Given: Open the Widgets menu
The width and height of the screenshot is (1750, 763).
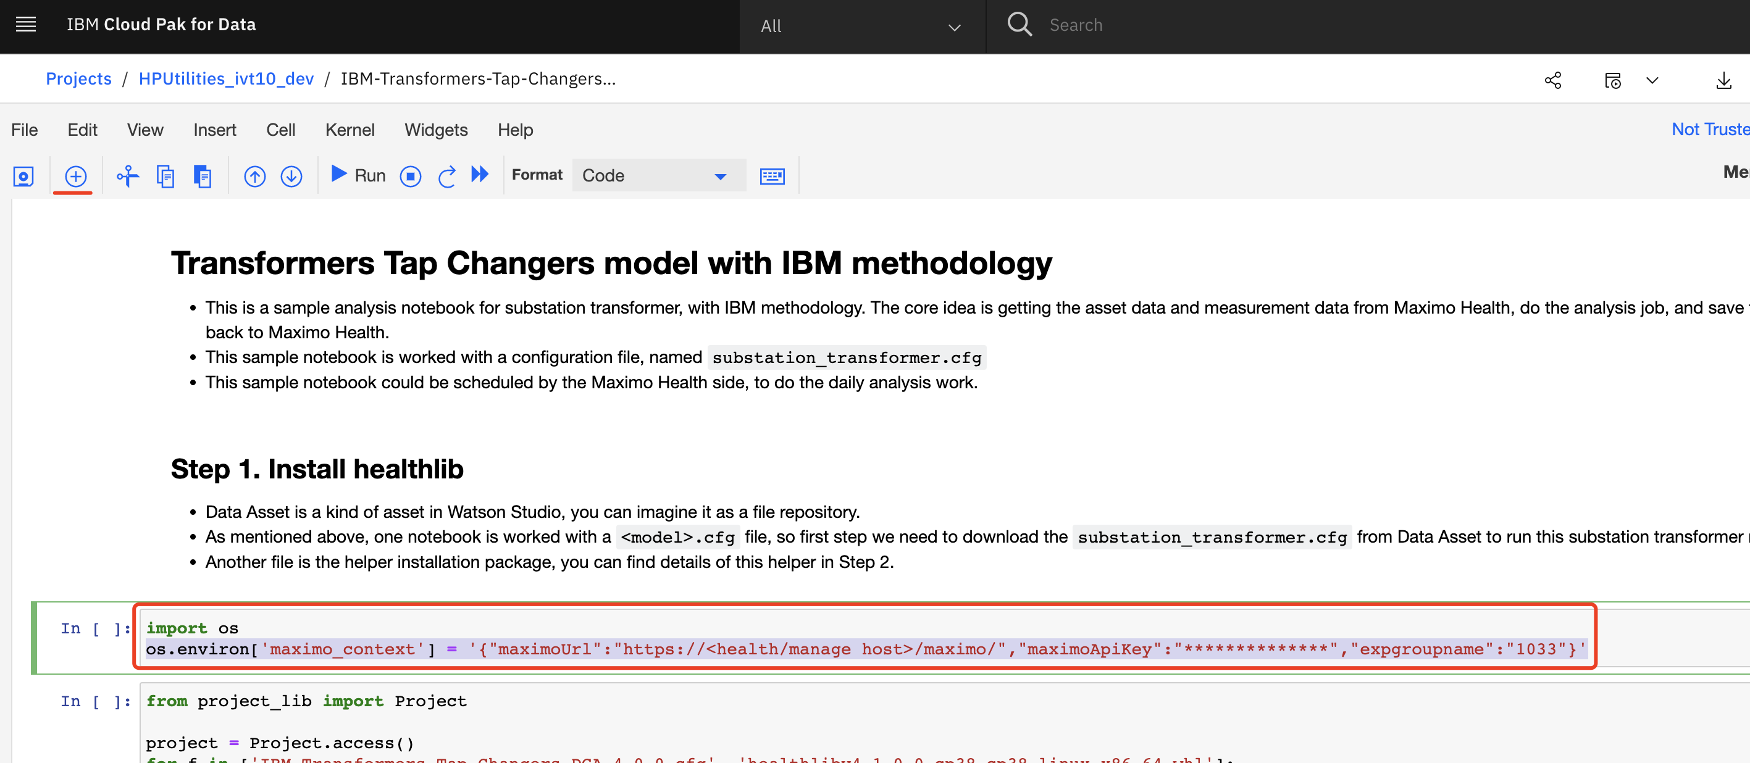Looking at the screenshot, I should pos(436,130).
